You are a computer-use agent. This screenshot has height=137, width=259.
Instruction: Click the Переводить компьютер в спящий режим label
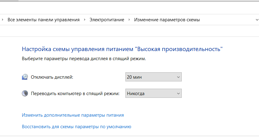click(75, 94)
